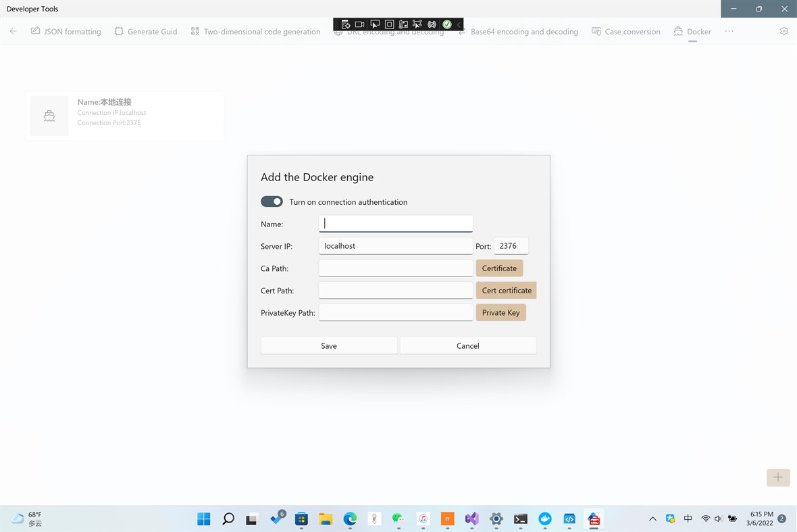Open the volume control in tray

718,518
